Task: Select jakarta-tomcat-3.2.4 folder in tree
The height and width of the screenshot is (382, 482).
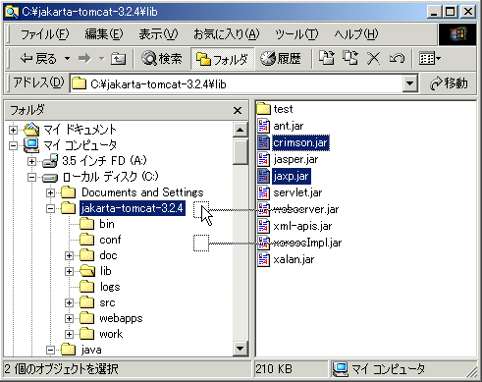Action: tap(133, 208)
